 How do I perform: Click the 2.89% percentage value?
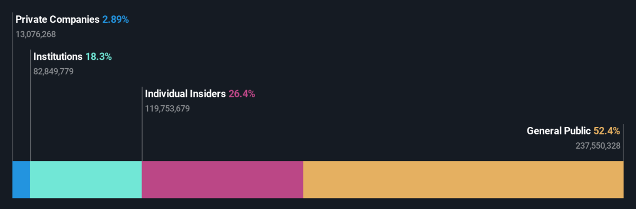click(x=116, y=20)
